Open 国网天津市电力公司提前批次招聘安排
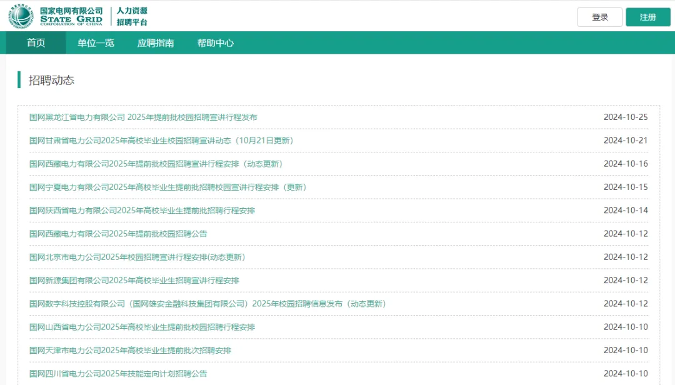675x385 pixels. pos(130,350)
